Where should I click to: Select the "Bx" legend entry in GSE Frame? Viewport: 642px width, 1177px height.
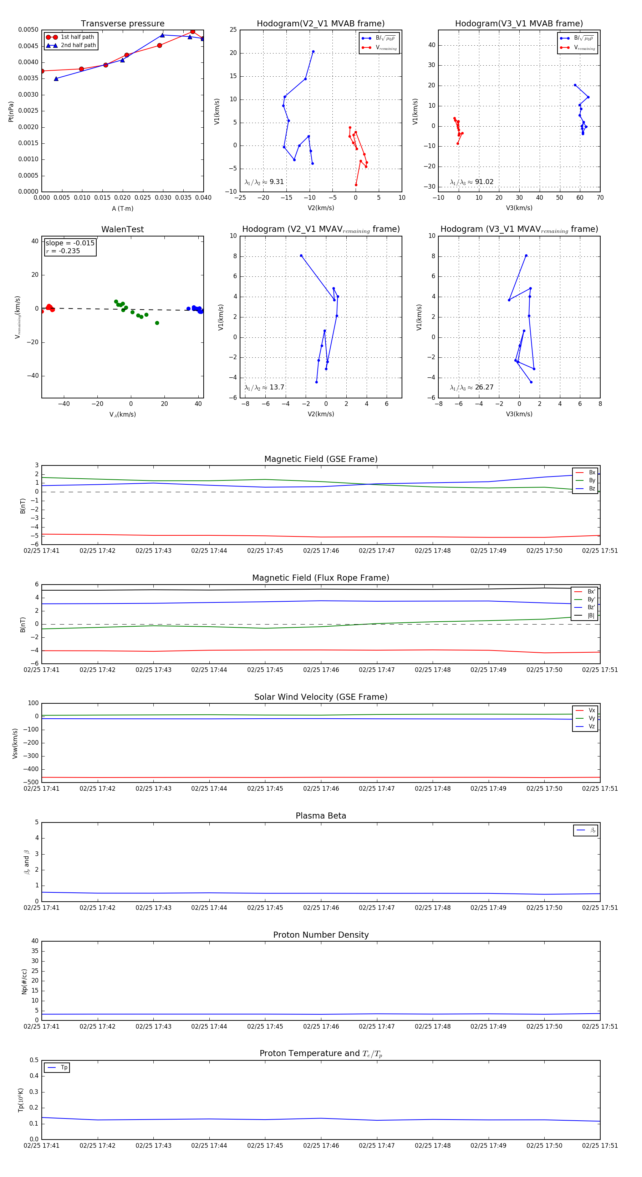coord(585,473)
